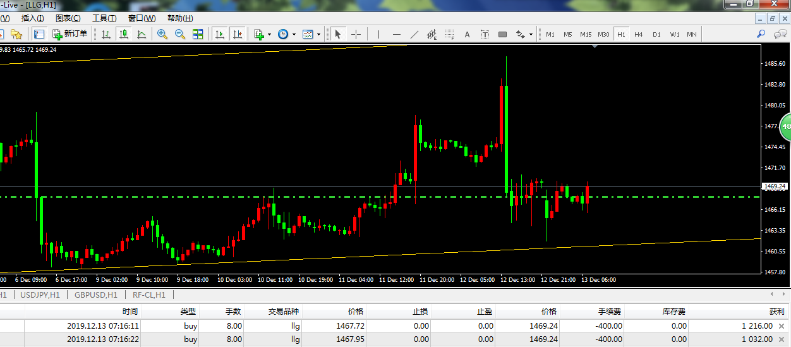791x347 pixels.
Task: Expand the indicators list dropdown arrow
Action: point(269,34)
